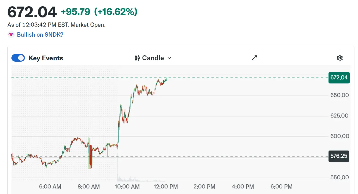Toggle the Key Events switch
This screenshot has width=358, height=194.
tap(18, 58)
